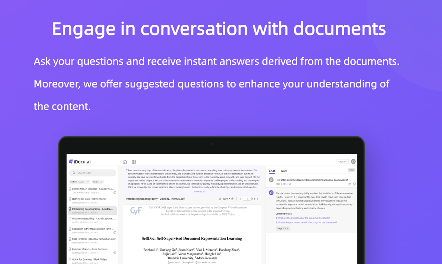Click file icon of Guitar For Dummies
Screen dimensions: 442x264
(x=70, y=259)
